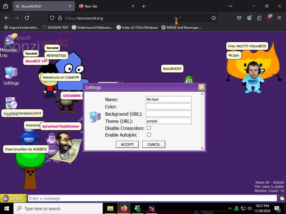286x214 pixels.
Task: Click the Firefox back arrow
Action: (7, 18)
